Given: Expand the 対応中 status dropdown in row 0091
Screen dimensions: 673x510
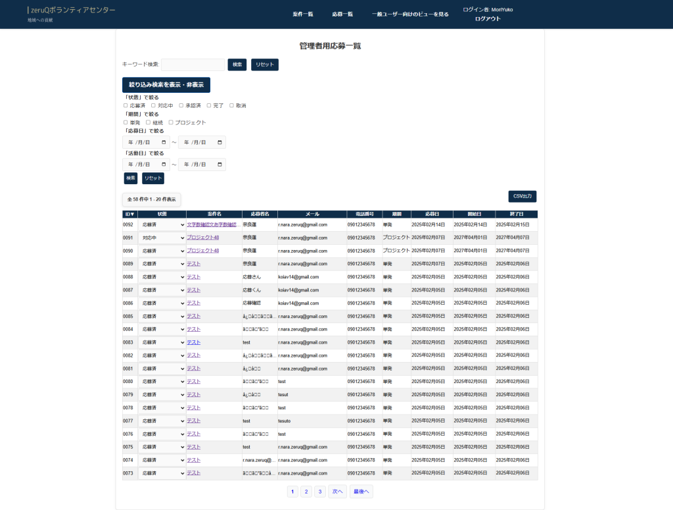Looking at the screenshot, I should (162, 238).
